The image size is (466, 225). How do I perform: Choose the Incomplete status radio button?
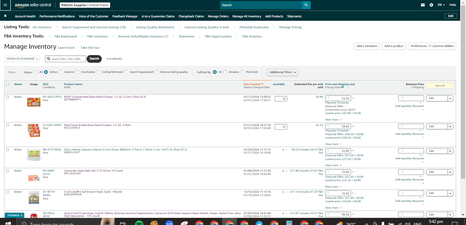point(77,72)
